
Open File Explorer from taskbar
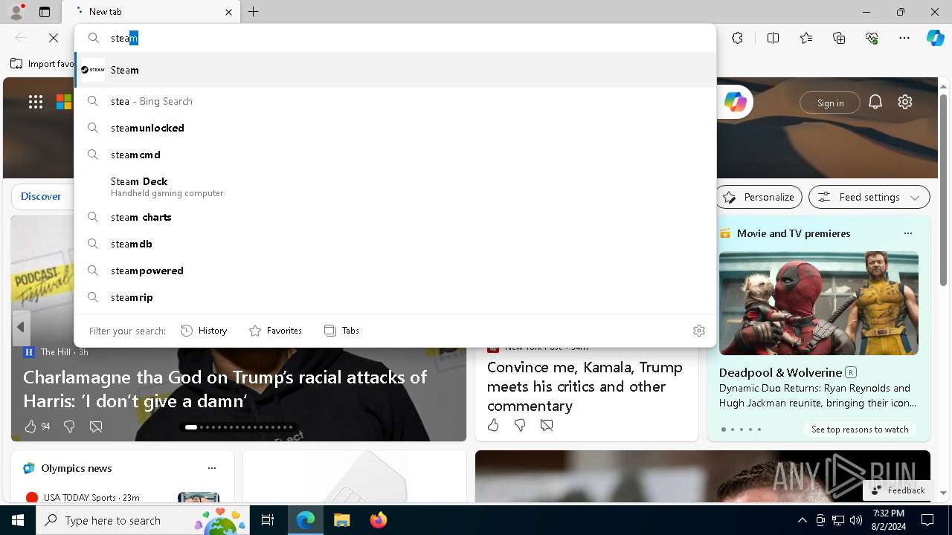[341, 520]
